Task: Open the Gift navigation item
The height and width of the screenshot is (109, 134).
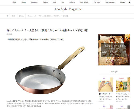Action: 54,2
